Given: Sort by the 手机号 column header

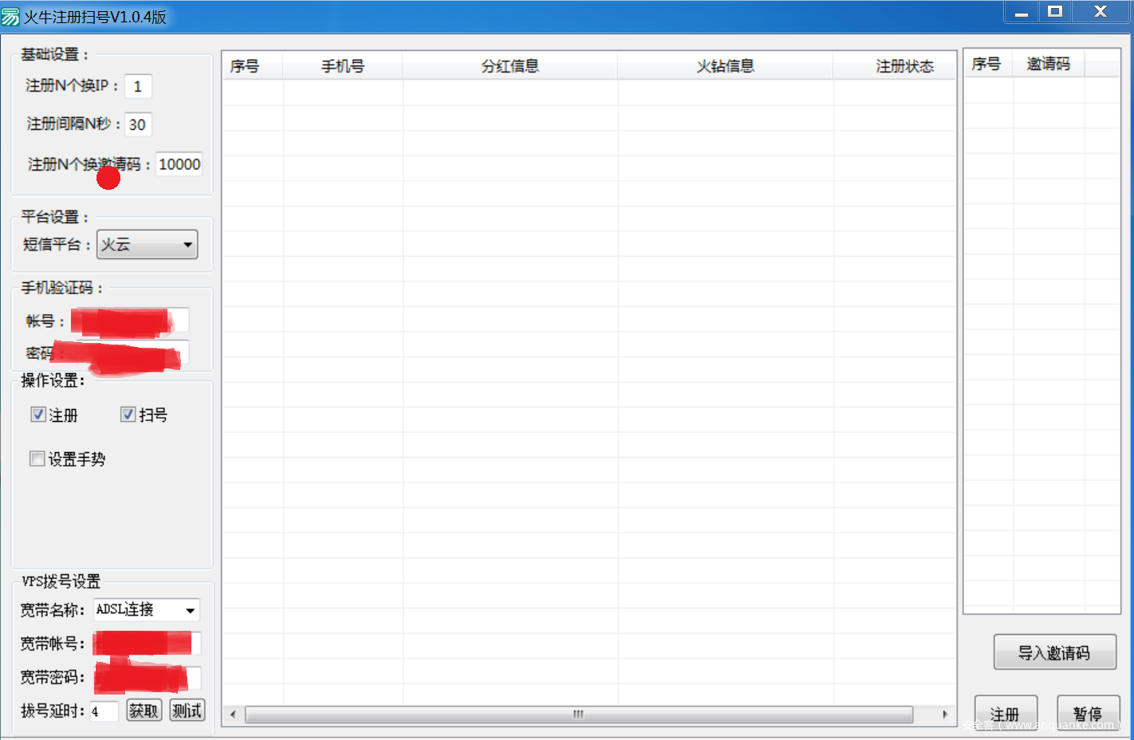Looking at the screenshot, I should pos(343,66).
